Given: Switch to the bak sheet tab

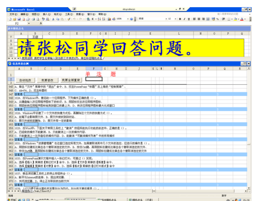Looking at the screenshot, I should click(x=37, y=191).
